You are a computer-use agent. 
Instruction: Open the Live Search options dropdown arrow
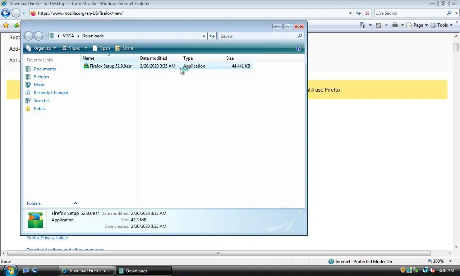pos(456,13)
